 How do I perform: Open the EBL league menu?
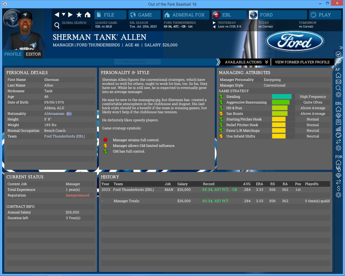pyautogui.click(x=229, y=15)
